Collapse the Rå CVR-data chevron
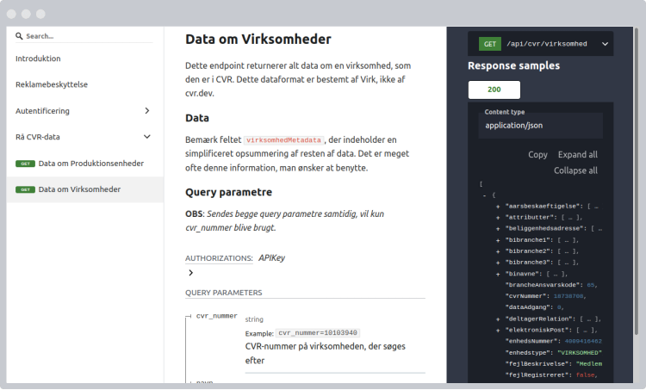This screenshot has height=390, width=646. click(147, 137)
